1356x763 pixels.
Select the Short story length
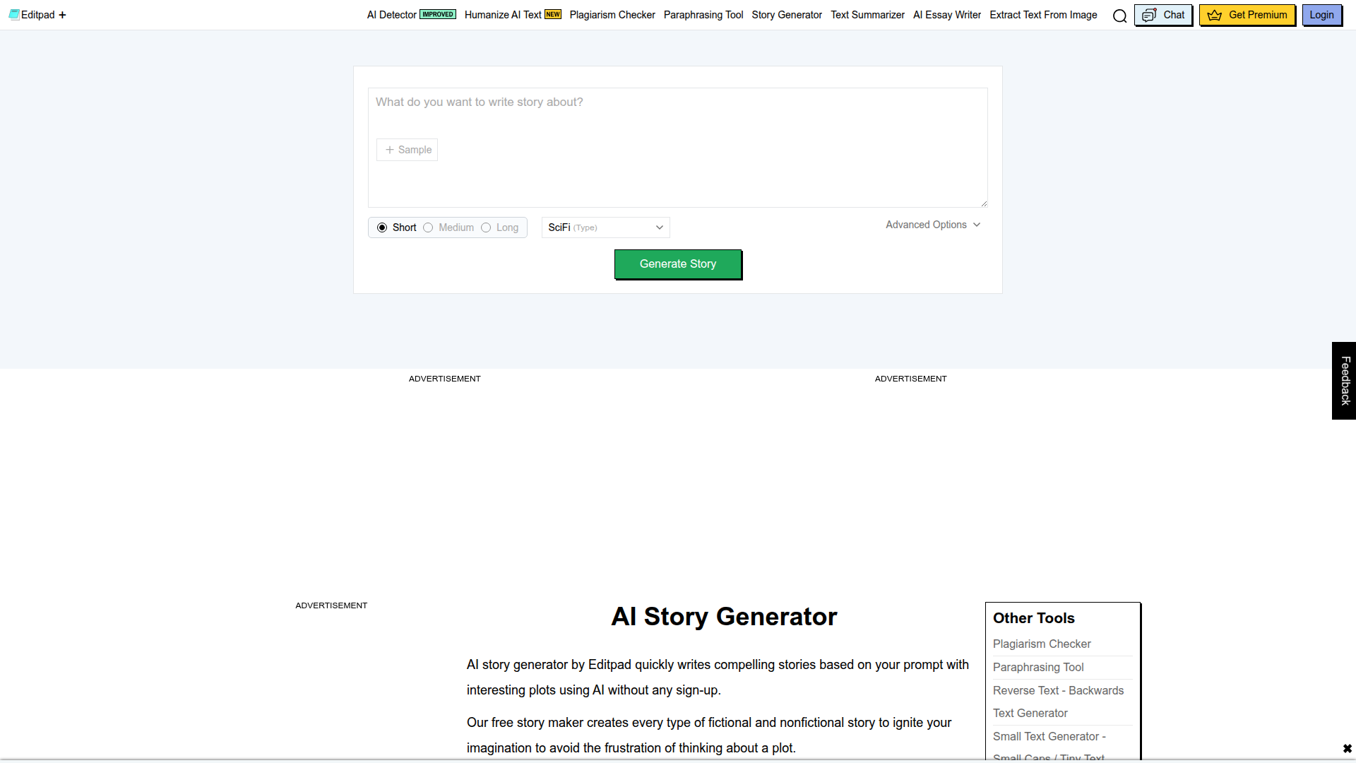click(382, 227)
